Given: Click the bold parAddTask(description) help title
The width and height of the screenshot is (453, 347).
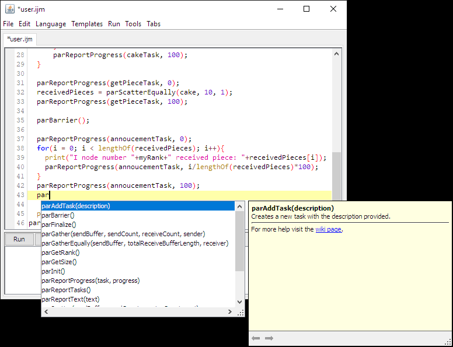Looking at the screenshot, I should pyautogui.click(x=292, y=208).
